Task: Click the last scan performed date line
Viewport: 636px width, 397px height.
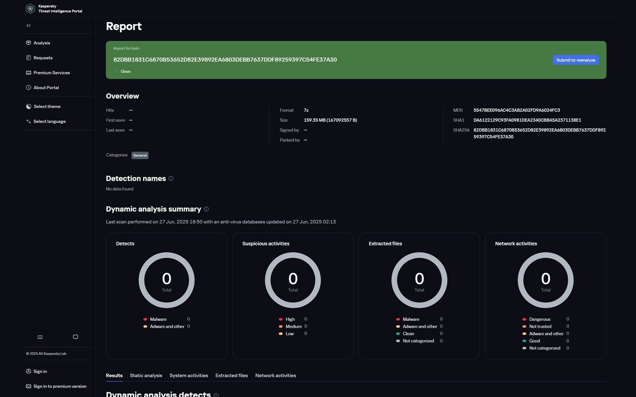Action: tap(221, 222)
